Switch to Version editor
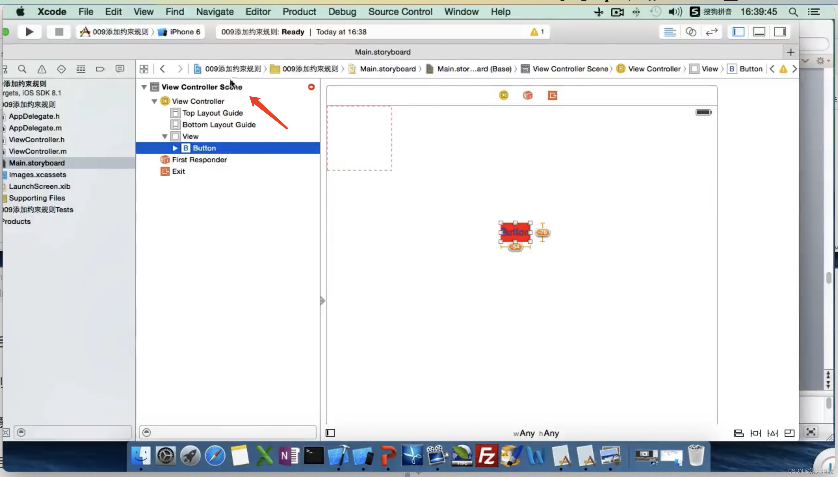The height and width of the screenshot is (477, 838). point(711,32)
